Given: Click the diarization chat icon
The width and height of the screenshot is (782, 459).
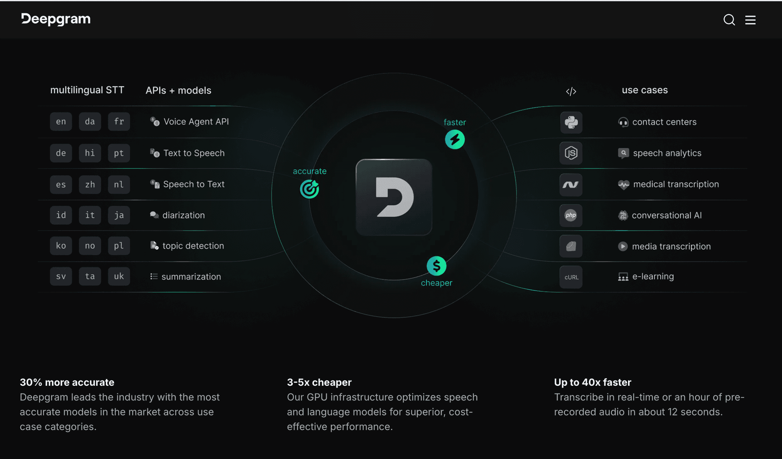Looking at the screenshot, I should [154, 215].
